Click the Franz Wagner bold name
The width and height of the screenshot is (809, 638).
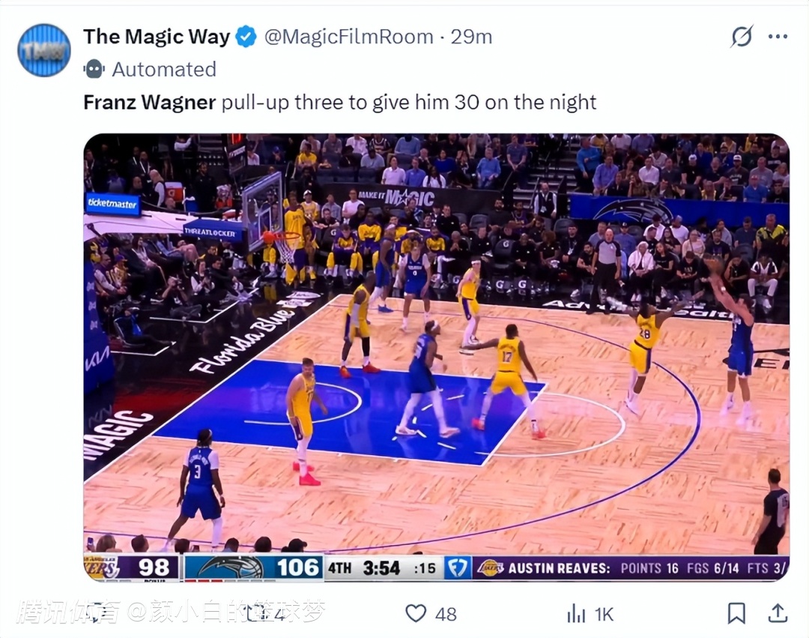click(x=150, y=102)
